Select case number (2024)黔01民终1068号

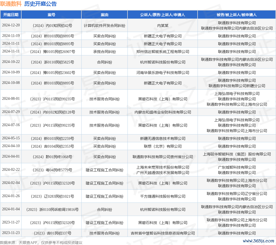[x=53, y=157]
